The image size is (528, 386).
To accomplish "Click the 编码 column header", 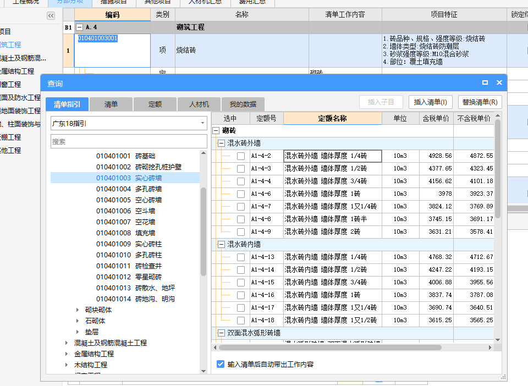I will 112,15.
